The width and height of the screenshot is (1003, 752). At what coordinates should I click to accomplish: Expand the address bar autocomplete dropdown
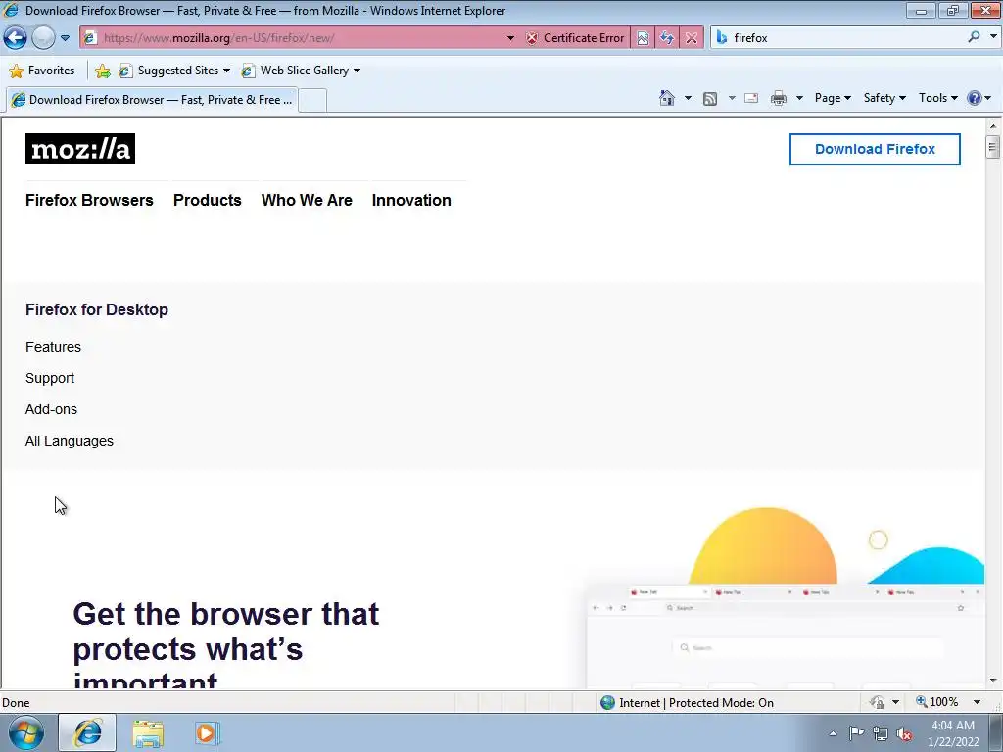(x=510, y=38)
